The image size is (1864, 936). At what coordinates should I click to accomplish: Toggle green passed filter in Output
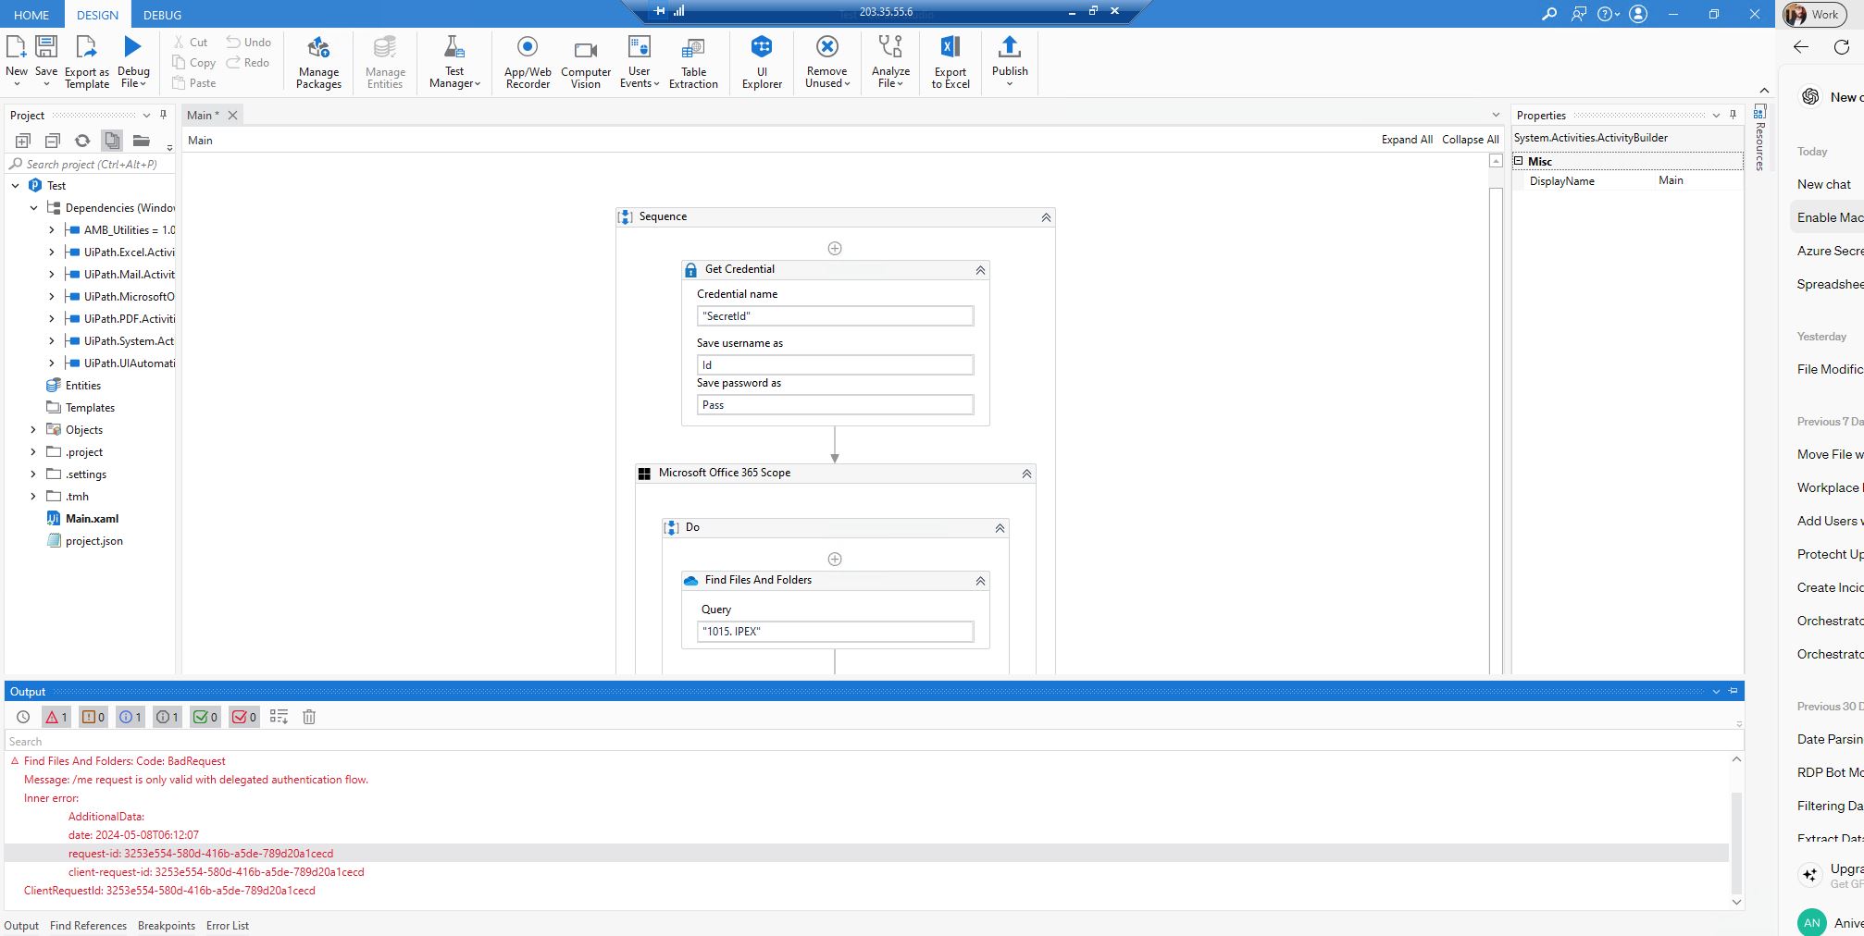coord(205,717)
